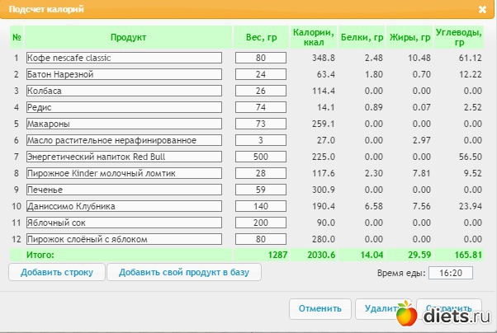Click the total carbs value 165.81

468,255
